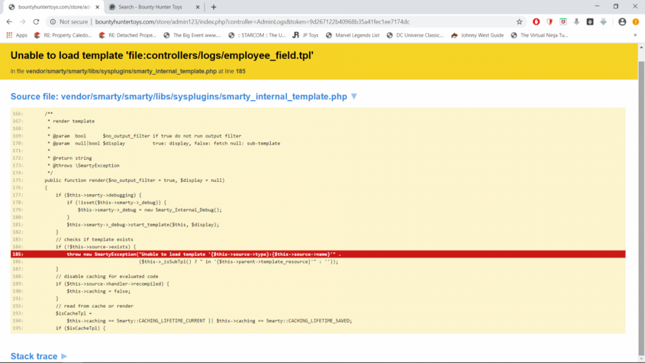Click the vertical page scrollbar
Screen dimensions: 645x363
click(640, 193)
